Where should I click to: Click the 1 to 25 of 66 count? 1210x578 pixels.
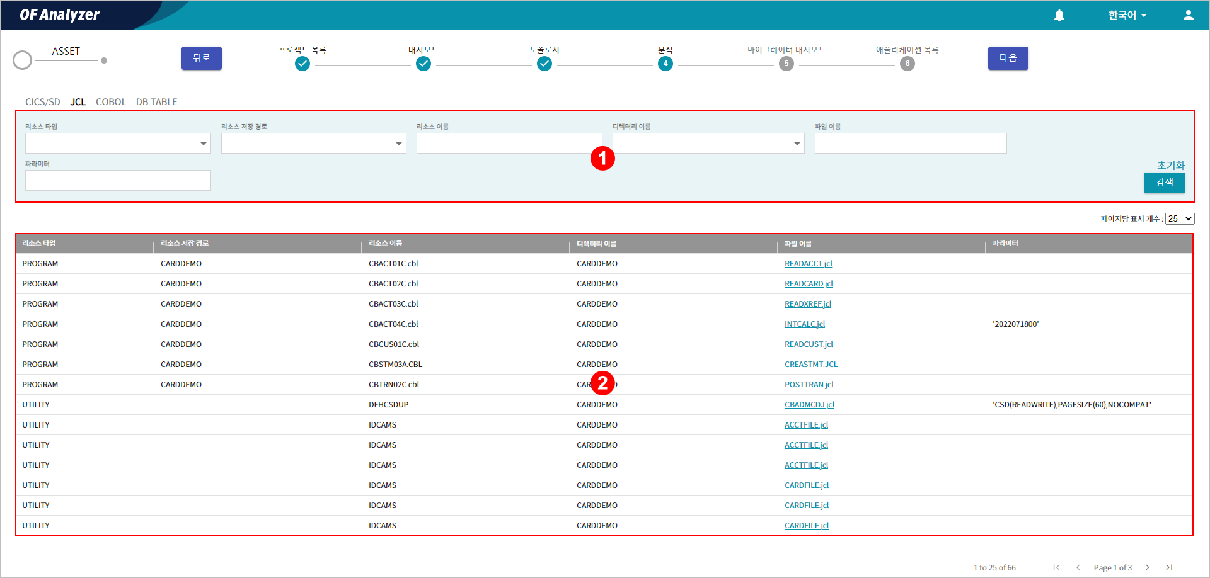tap(994, 568)
